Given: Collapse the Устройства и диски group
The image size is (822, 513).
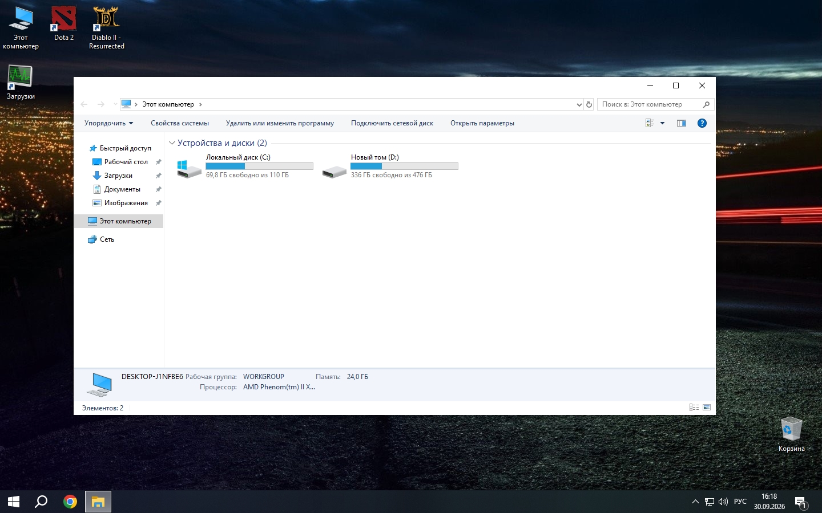Looking at the screenshot, I should 172,143.
